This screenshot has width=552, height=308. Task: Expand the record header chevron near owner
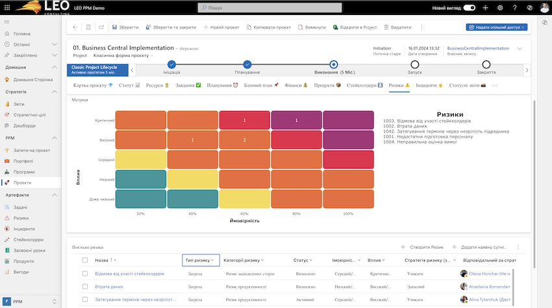(x=519, y=49)
